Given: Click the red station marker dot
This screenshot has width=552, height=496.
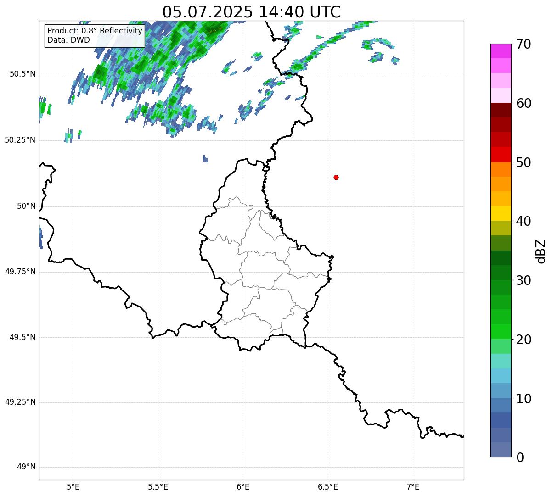Looking at the screenshot, I should click(x=336, y=177).
